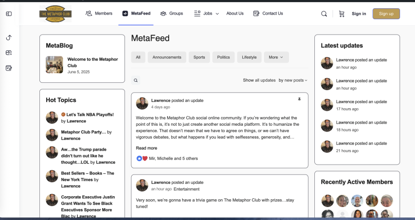The width and height of the screenshot is (415, 220).
Task: Click the Metaphor Club logo
Action: (56, 13)
